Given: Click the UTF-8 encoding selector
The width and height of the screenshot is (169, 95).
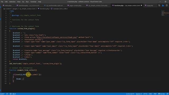Looking at the screenshot, I should [145, 94].
